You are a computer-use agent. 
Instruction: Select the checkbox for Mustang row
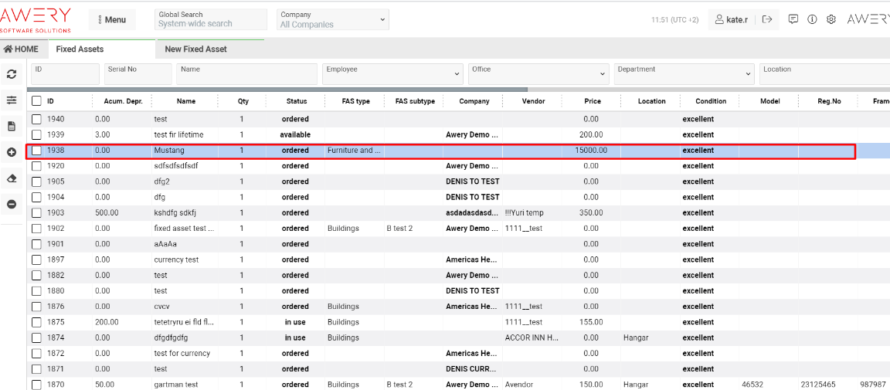coord(36,151)
